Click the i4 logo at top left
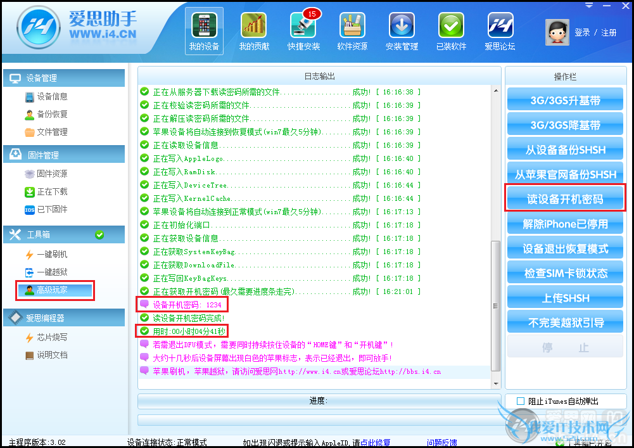Image resolution: width=634 pixels, height=448 pixels. [x=39, y=27]
